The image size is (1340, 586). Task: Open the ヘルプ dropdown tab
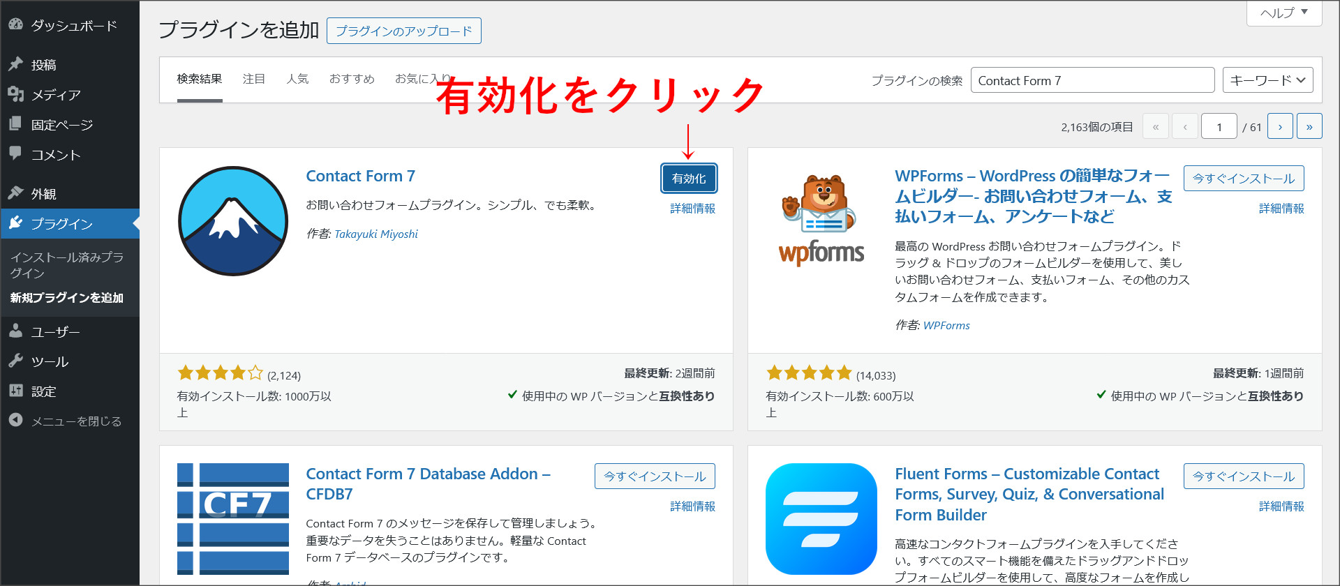click(x=1284, y=13)
